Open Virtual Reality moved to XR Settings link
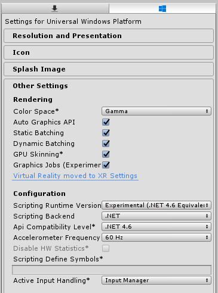Screen dimensions: 218x293 (75, 176)
